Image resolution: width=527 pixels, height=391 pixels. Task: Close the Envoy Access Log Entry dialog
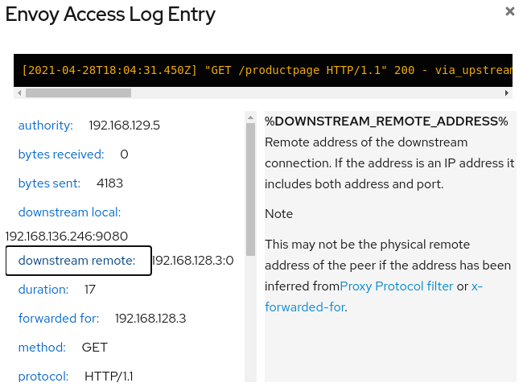[510, 11]
